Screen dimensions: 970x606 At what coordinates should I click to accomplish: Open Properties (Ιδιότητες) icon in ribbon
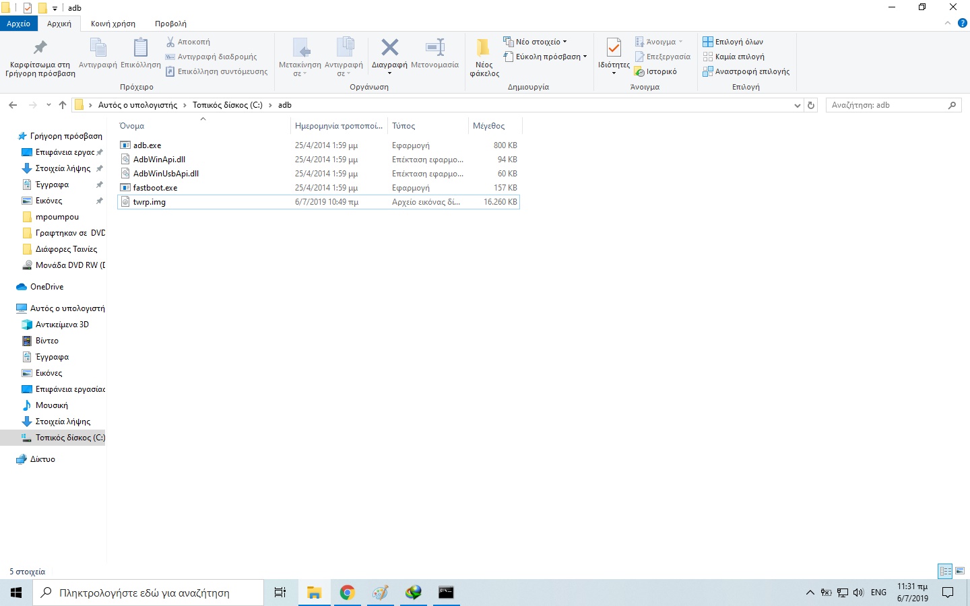click(x=614, y=48)
